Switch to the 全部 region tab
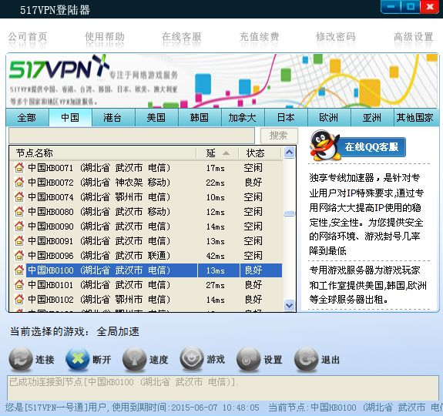 click(x=28, y=118)
